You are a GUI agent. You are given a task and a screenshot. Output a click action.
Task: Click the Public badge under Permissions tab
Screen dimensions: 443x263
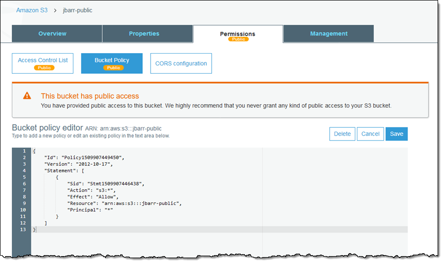238,39
